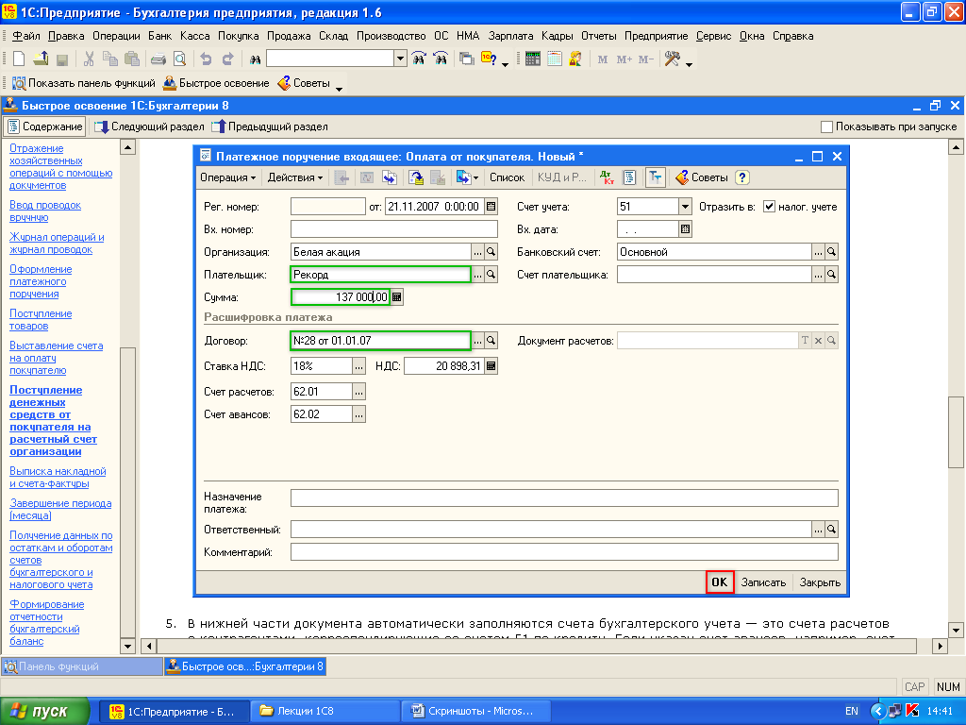The height and width of the screenshot is (725, 966).
Task: Click Следующий раздел button
Action: pos(149,126)
